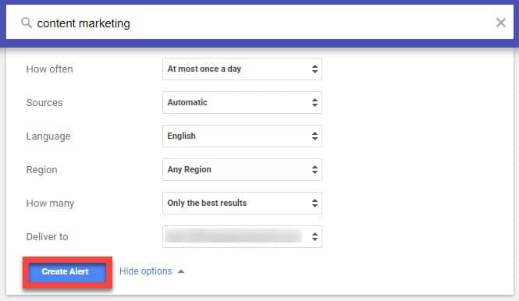Image resolution: width=519 pixels, height=301 pixels.
Task: Click the up-down arrows beside Only the best results
Action: click(x=315, y=203)
